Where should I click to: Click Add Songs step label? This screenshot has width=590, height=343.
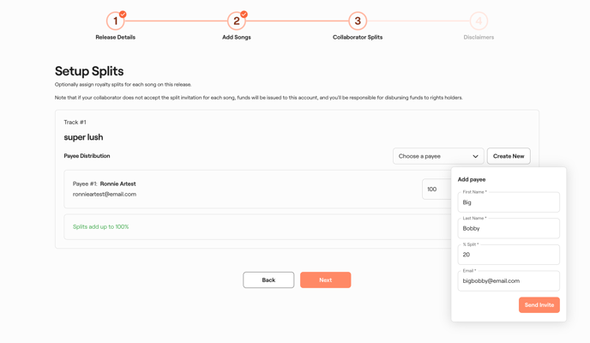point(237,37)
